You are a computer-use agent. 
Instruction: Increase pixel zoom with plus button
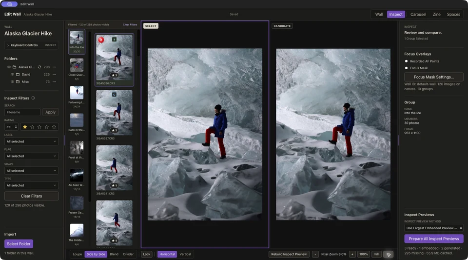[x=352, y=254]
